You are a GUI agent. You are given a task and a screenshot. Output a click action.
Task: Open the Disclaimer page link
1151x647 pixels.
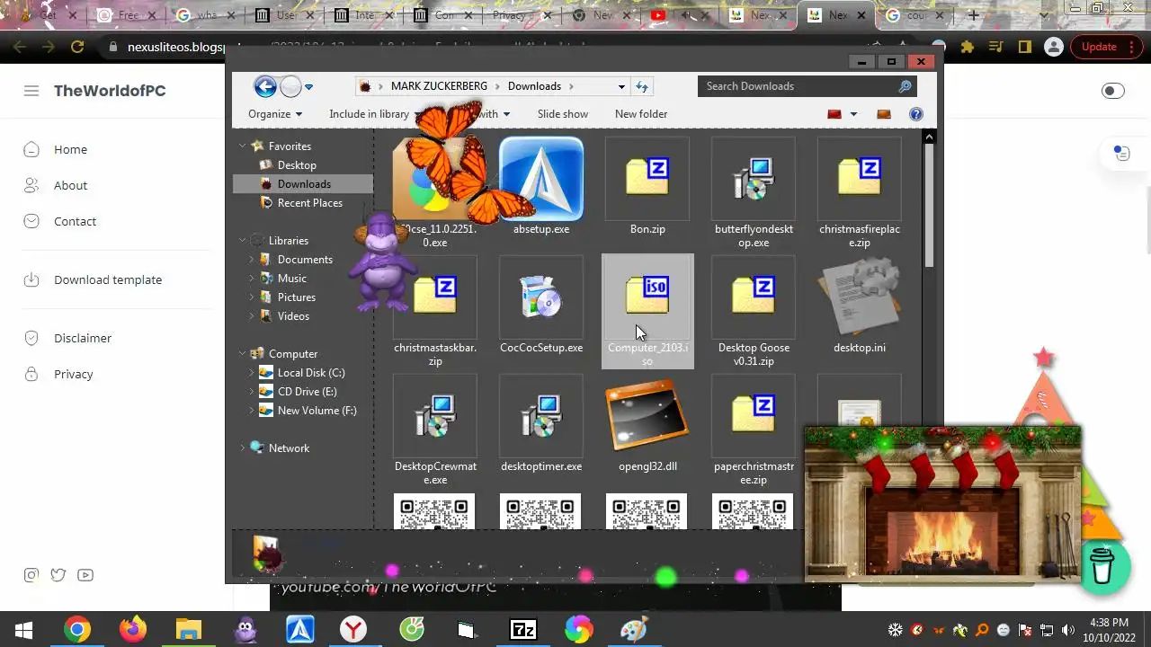pyautogui.click(x=83, y=338)
